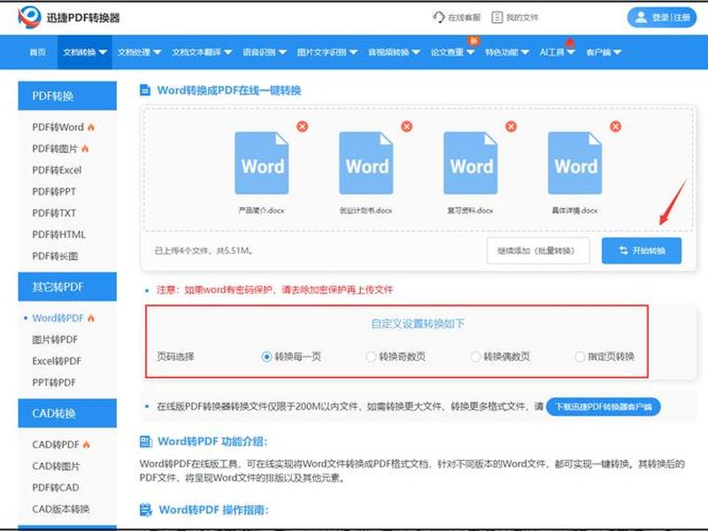Open 我的文件 file list icon
The height and width of the screenshot is (531, 708).
496,18
